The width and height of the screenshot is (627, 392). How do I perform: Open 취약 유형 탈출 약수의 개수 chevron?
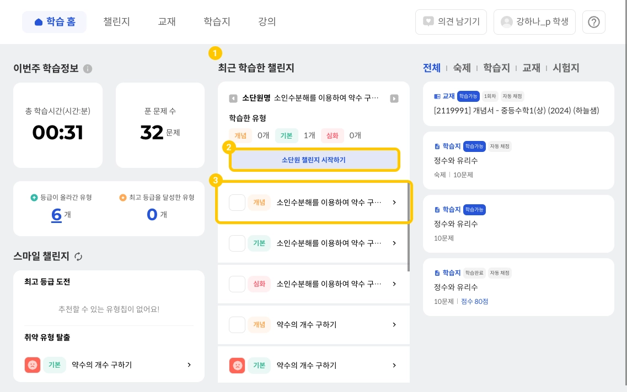(189, 365)
